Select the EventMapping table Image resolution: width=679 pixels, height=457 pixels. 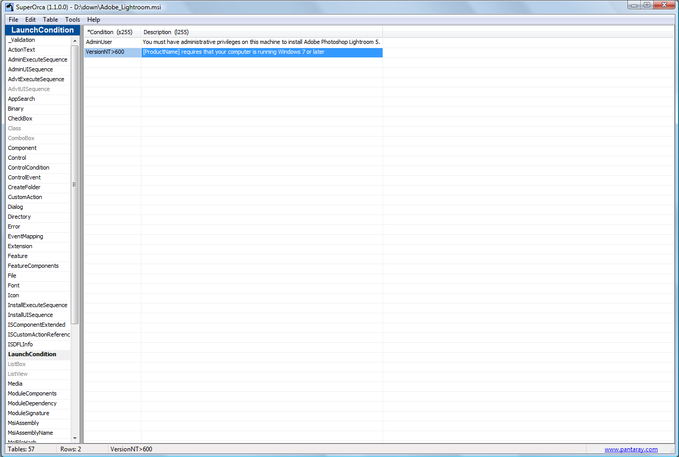38,236
